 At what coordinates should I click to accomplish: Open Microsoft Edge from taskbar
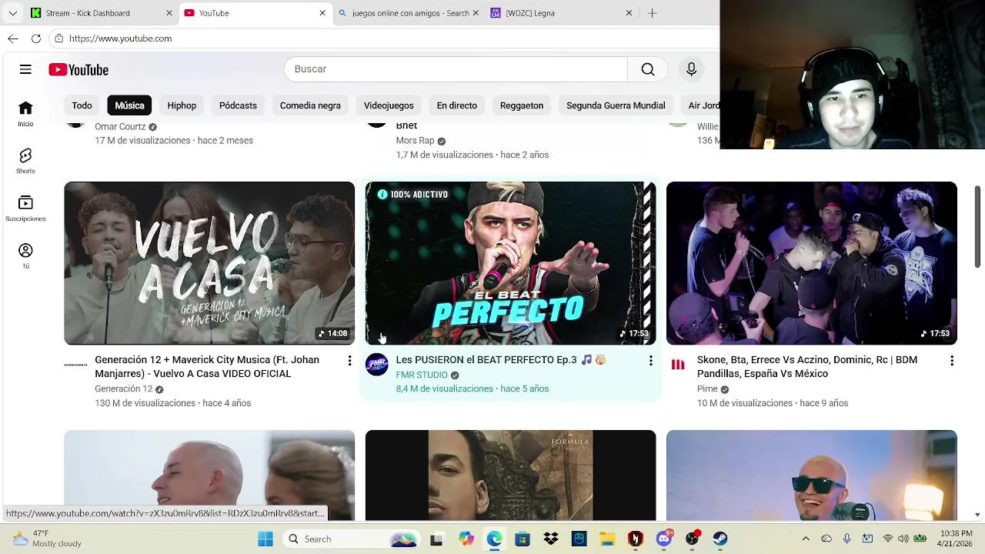(494, 539)
